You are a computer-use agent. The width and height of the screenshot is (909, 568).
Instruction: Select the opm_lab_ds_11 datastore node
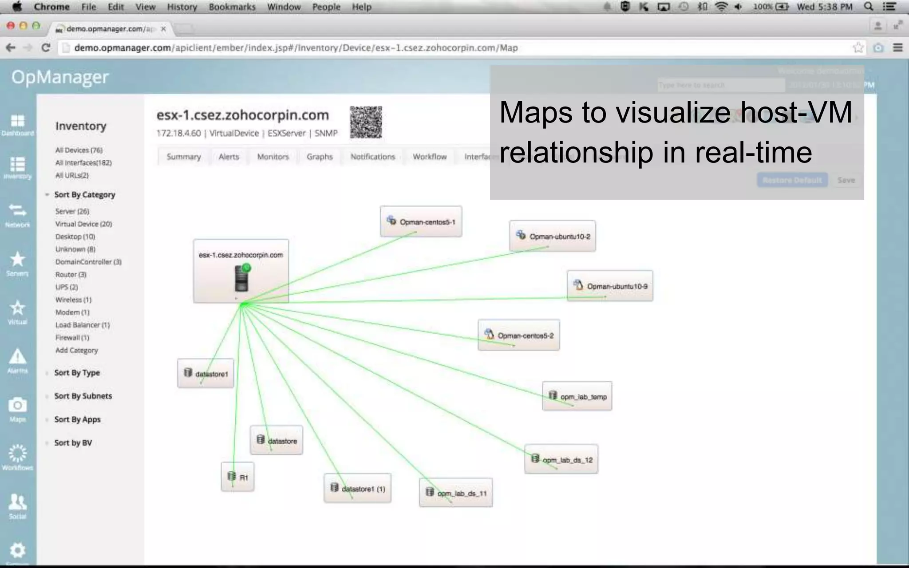click(456, 493)
